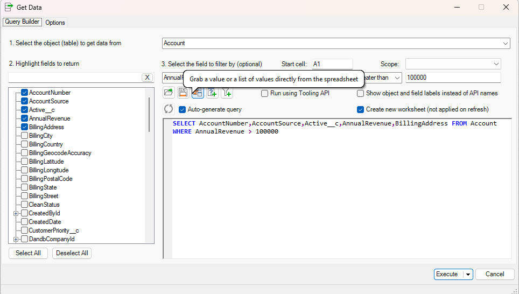Click the grab values from spreadsheet icon
This screenshot has height=294, width=519.
(198, 93)
